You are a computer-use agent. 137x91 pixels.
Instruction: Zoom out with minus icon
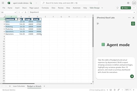pos(122,90)
